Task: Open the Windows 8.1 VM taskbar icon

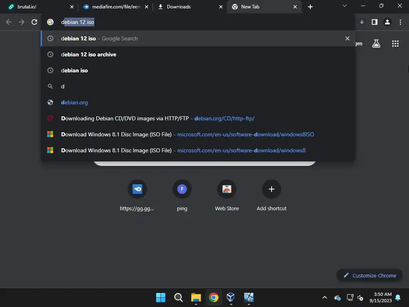Action: pos(248,297)
